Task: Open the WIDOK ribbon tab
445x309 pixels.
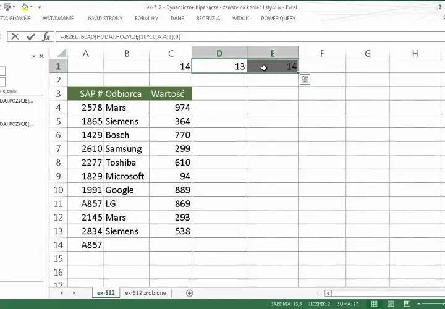Action: (240, 19)
